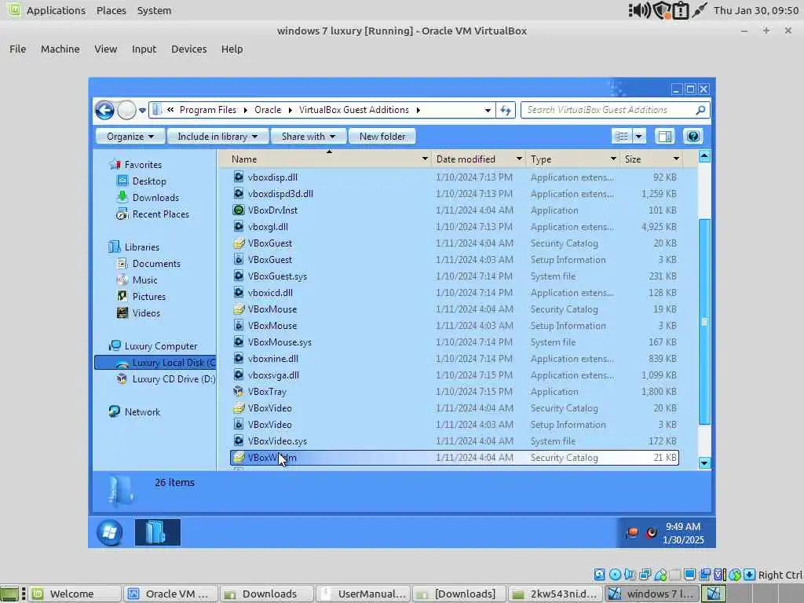Click the file list scroll up arrow

click(x=704, y=156)
